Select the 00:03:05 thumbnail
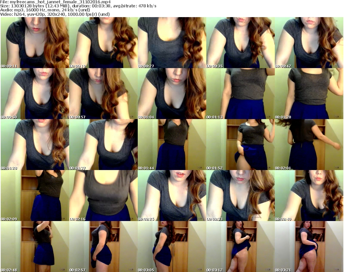The height and width of the screenshot is (272, 344). (172, 247)
